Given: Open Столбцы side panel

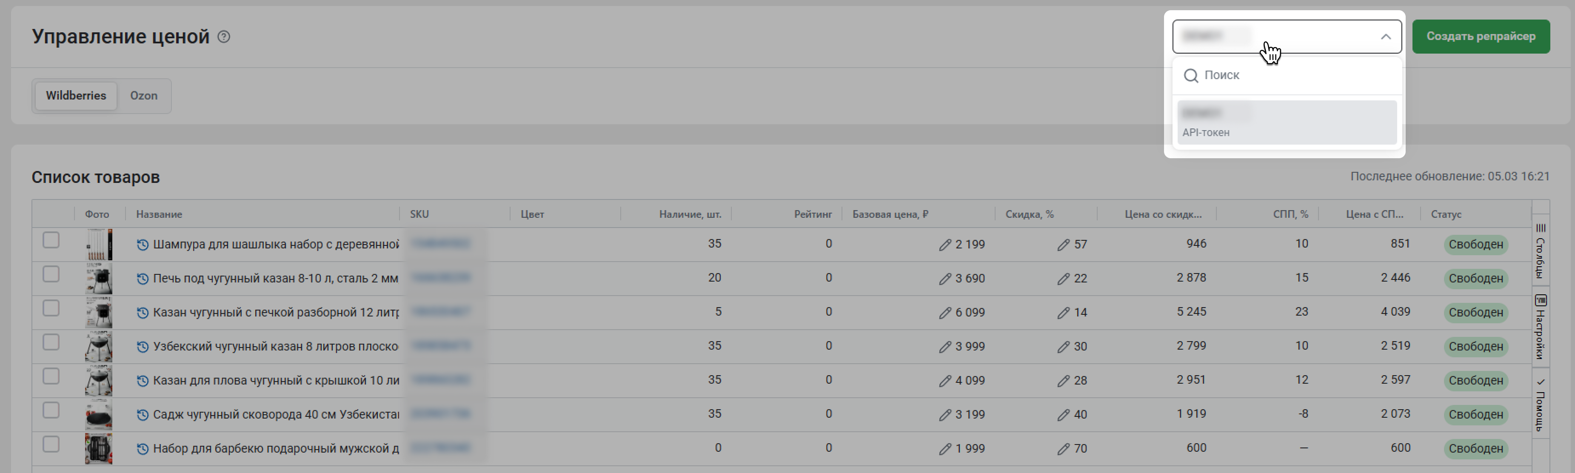Looking at the screenshot, I should (x=1540, y=251).
